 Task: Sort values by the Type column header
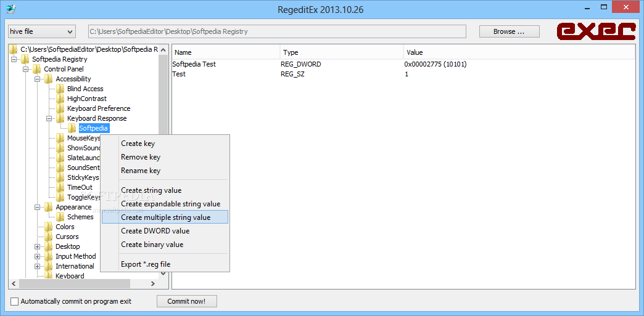[x=342, y=52]
